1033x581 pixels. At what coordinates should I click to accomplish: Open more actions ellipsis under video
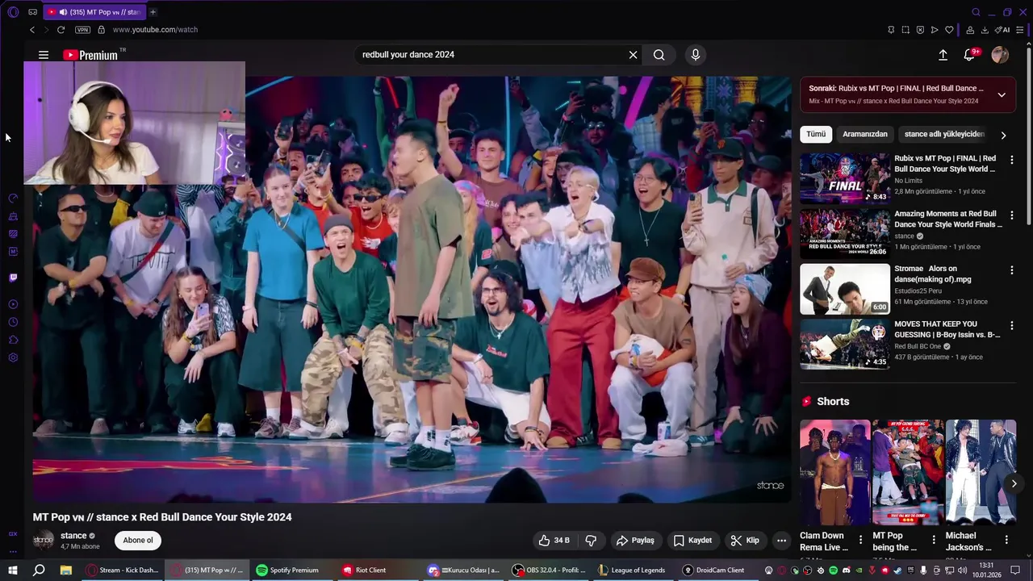781,541
